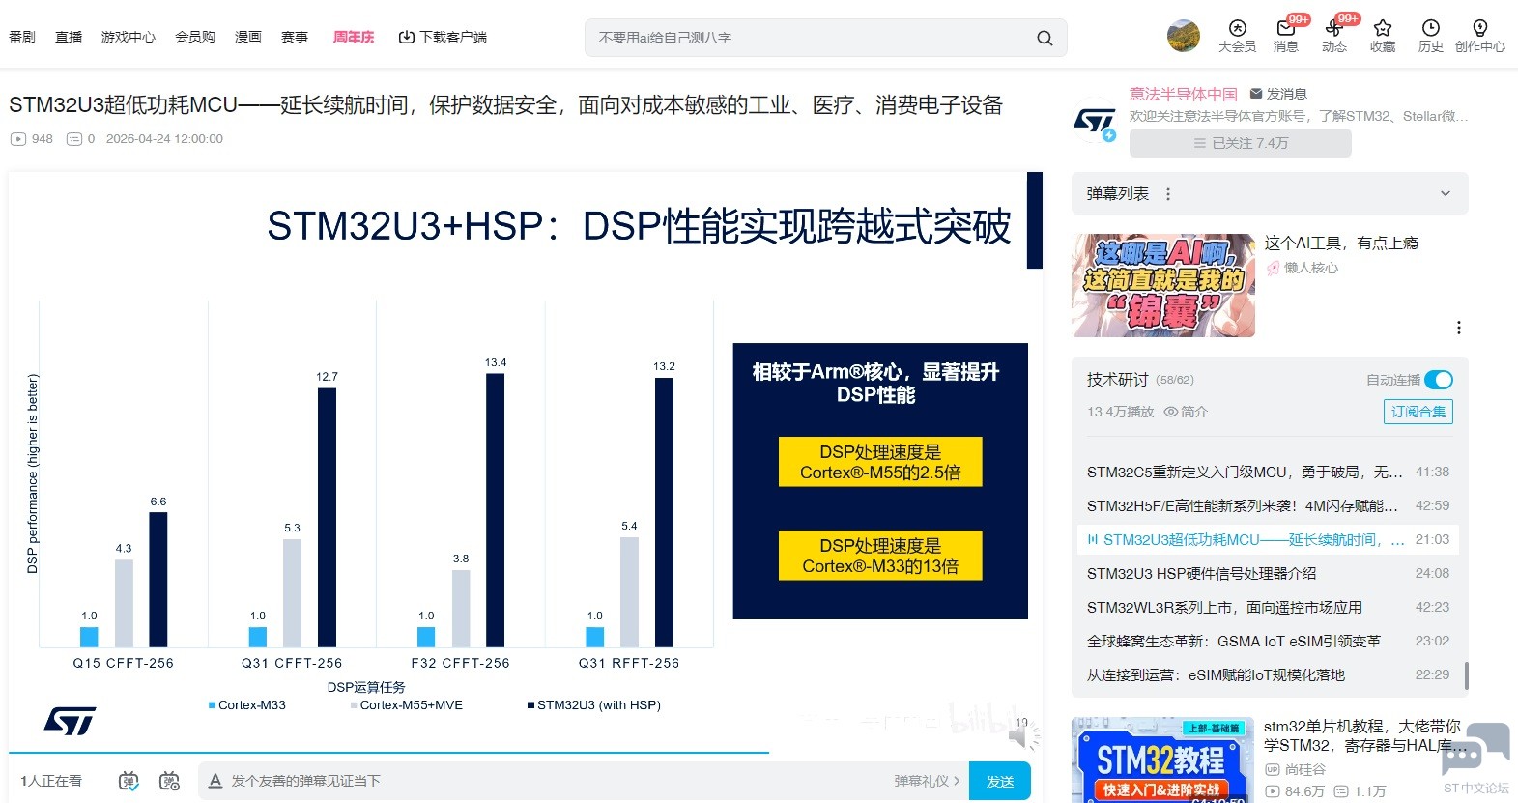The image size is (1518, 803).
Task: Select the playing STM32U3超低功耗MCU playlist item
Action: (1268, 539)
